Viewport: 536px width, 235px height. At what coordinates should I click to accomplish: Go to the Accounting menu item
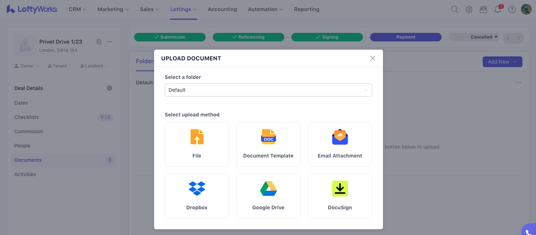click(x=222, y=10)
